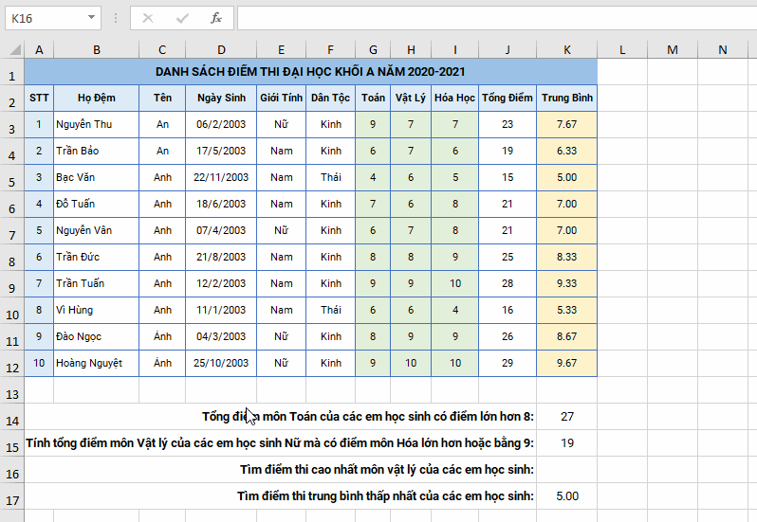
Task: Select column G header
Action: 374,49
